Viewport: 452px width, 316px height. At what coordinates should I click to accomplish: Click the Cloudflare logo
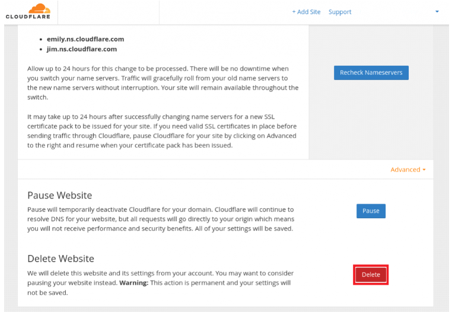click(28, 11)
